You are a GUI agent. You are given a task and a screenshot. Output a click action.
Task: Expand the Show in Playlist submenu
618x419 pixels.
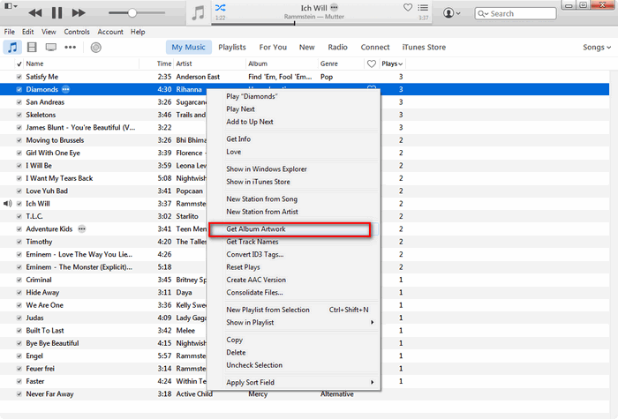point(294,323)
